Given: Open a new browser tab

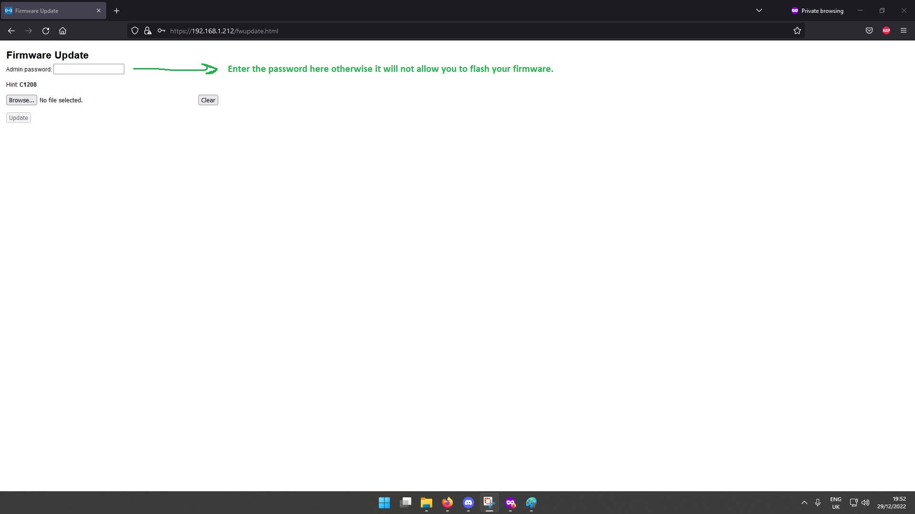Looking at the screenshot, I should point(117,10).
